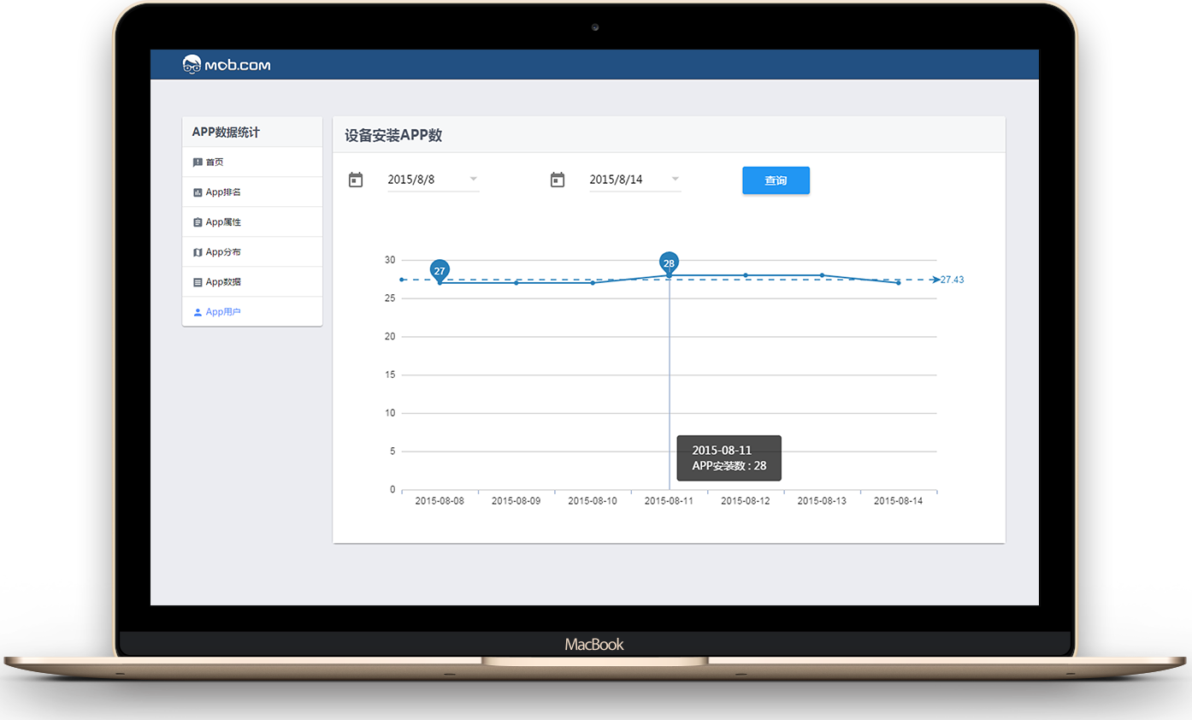Click the blue 查询 button

[776, 180]
